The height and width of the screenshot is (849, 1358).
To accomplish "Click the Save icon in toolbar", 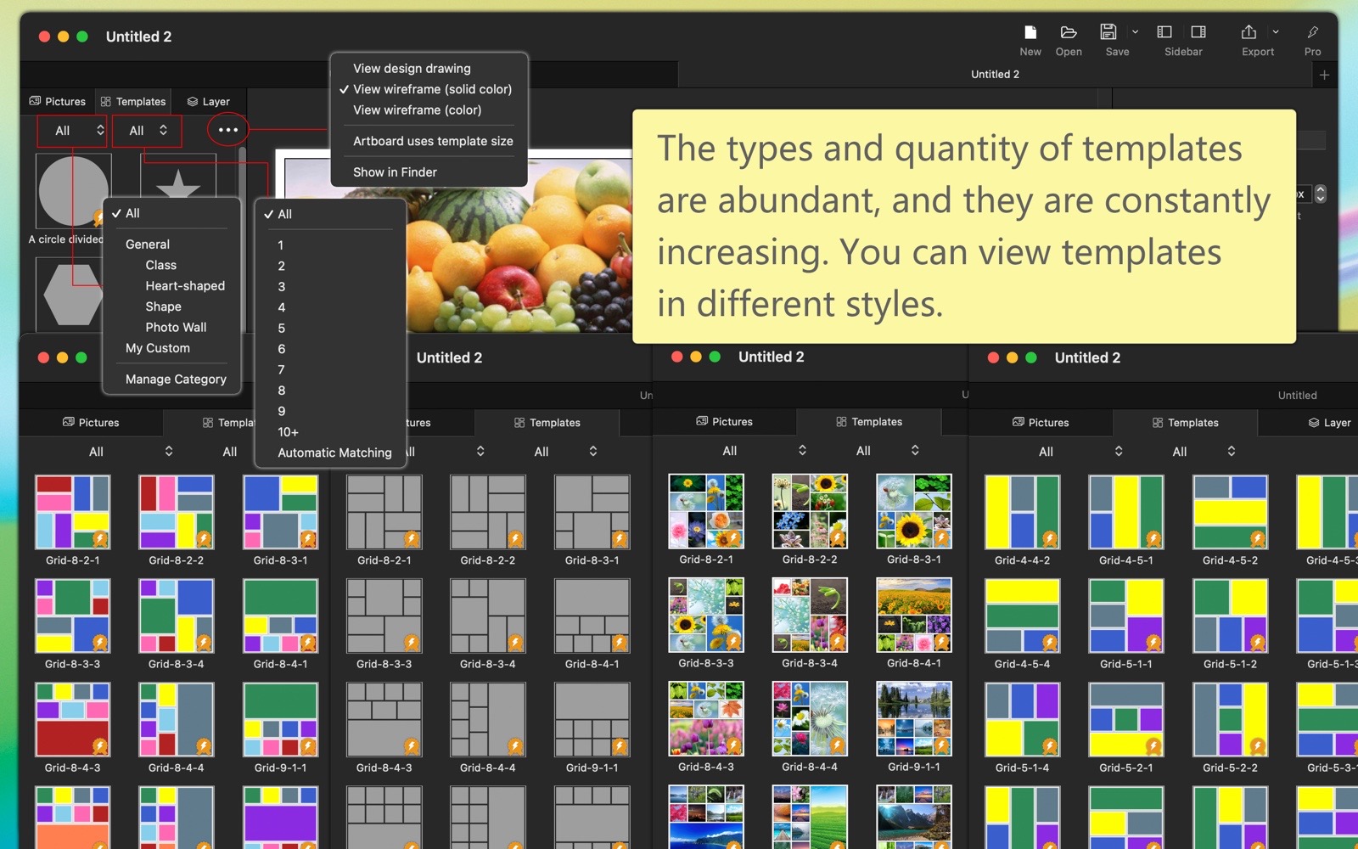I will click(x=1108, y=33).
